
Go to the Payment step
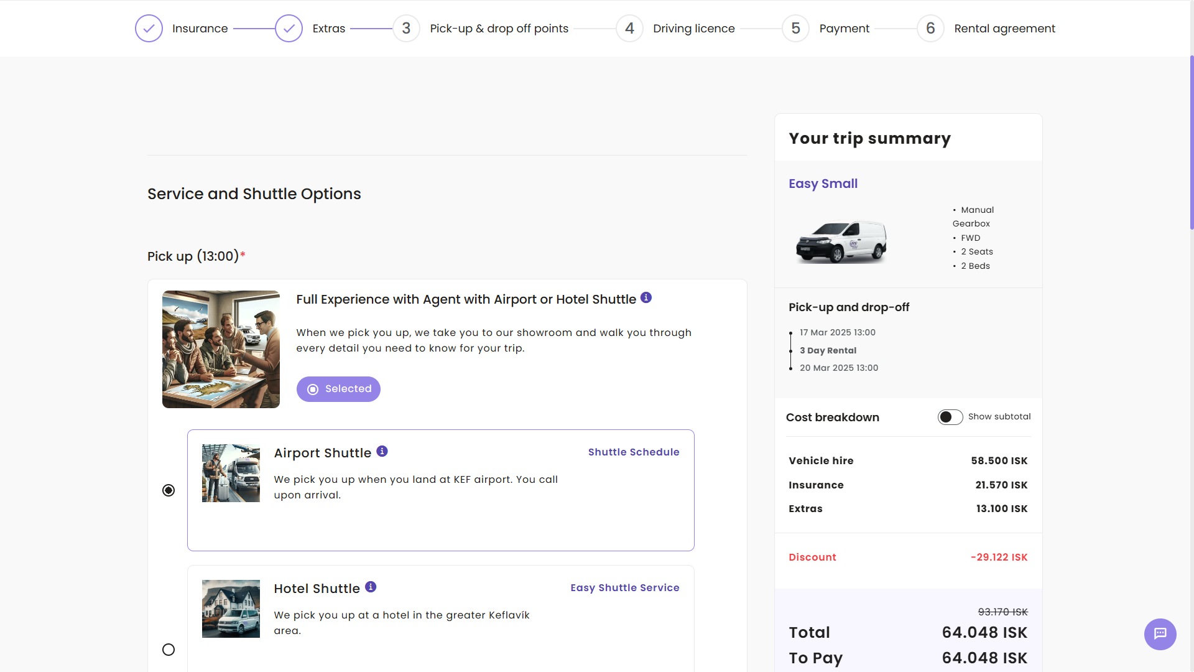click(x=844, y=29)
